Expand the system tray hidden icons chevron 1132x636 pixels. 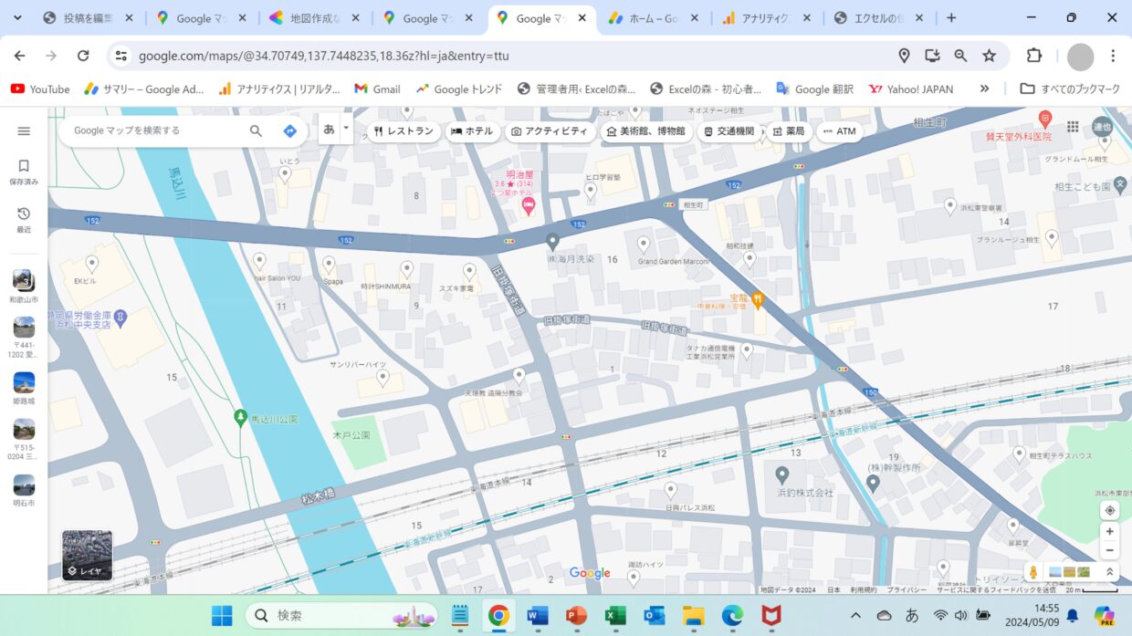855,615
